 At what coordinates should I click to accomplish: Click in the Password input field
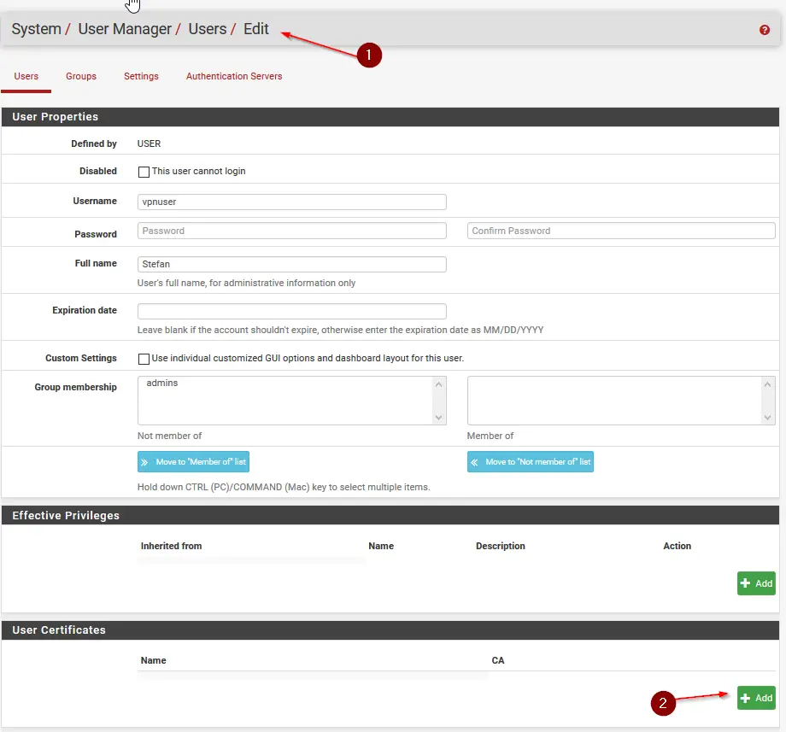click(x=291, y=231)
